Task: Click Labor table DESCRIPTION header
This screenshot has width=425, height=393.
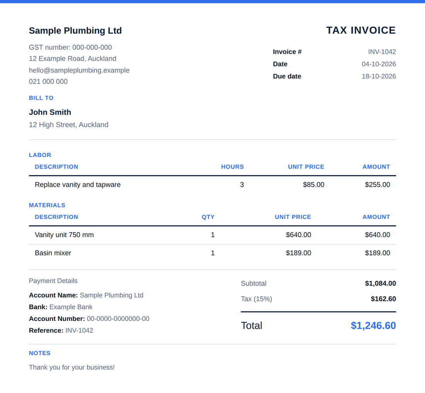Action: click(56, 167)
